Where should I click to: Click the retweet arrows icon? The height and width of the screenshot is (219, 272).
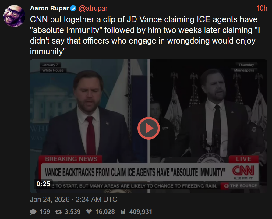[58, 212]
